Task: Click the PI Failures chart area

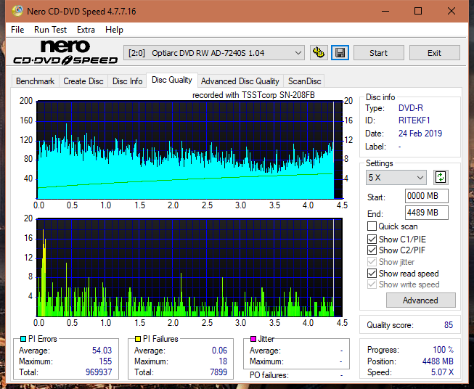Action: point(189,268)
